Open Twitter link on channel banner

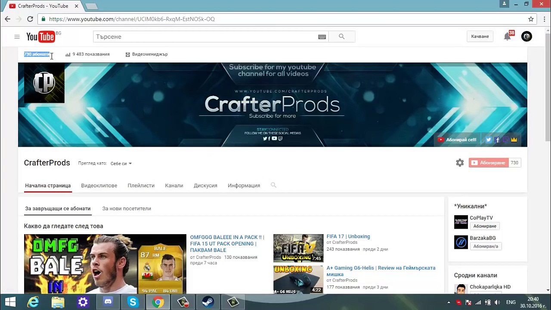click(x=489, y=139)
